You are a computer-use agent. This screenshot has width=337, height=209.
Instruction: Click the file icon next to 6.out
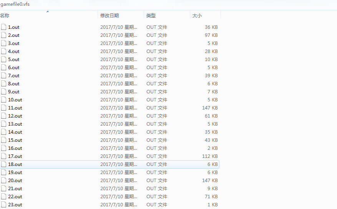3,68
